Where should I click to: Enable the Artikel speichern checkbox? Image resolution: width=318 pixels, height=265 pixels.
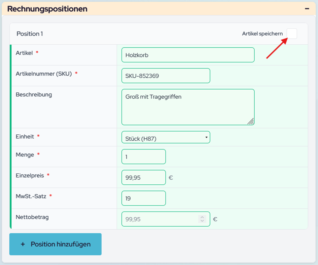[x=292, y=34]
